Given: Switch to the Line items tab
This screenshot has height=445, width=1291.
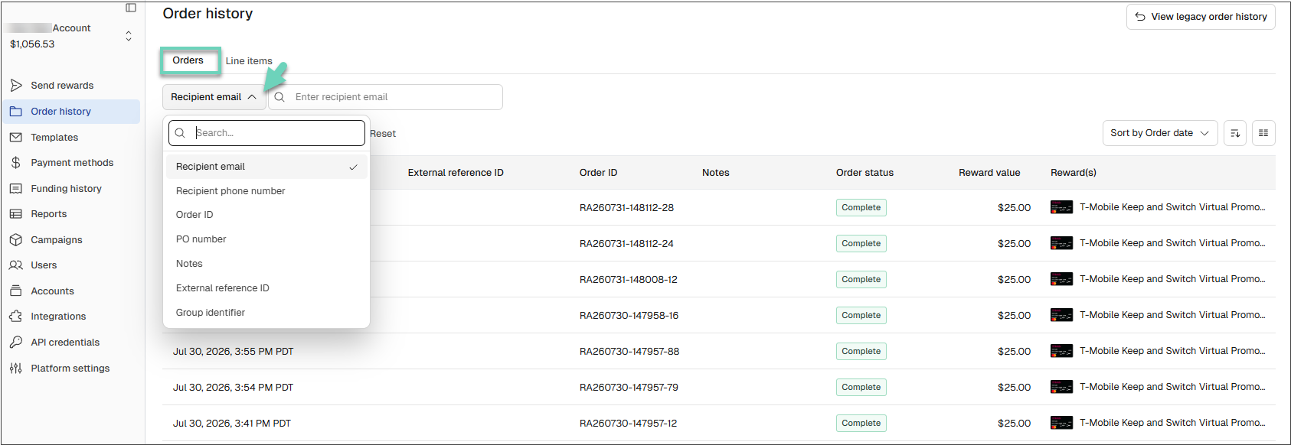Looking at the screenshot, I should (249, 61).
